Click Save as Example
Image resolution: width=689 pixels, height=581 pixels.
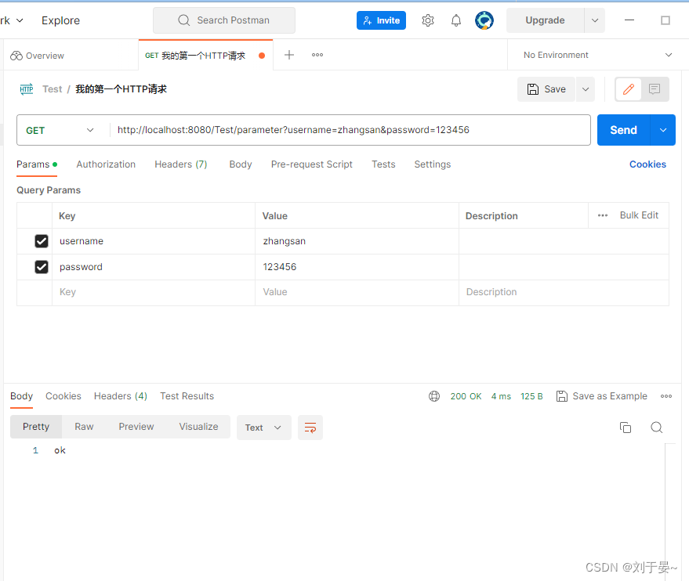pos(601,396)
